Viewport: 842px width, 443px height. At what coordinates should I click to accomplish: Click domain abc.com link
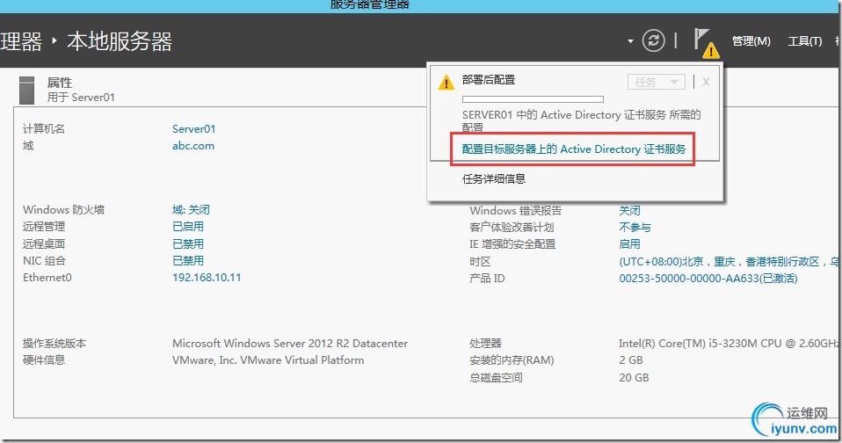click(x=193, y=146)
